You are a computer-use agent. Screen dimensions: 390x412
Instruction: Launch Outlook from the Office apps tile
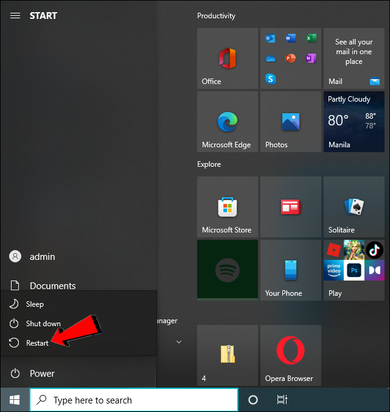[x=270, y=38]
